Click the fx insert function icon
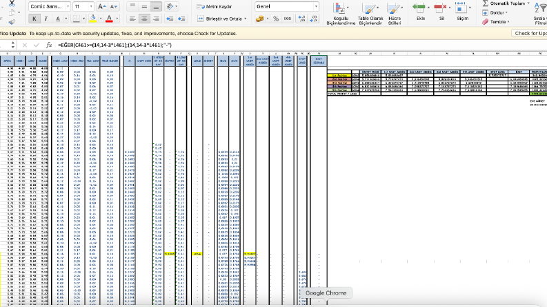Image resolution: width=547 pixels, height=307 pixels. pos(49,45)
